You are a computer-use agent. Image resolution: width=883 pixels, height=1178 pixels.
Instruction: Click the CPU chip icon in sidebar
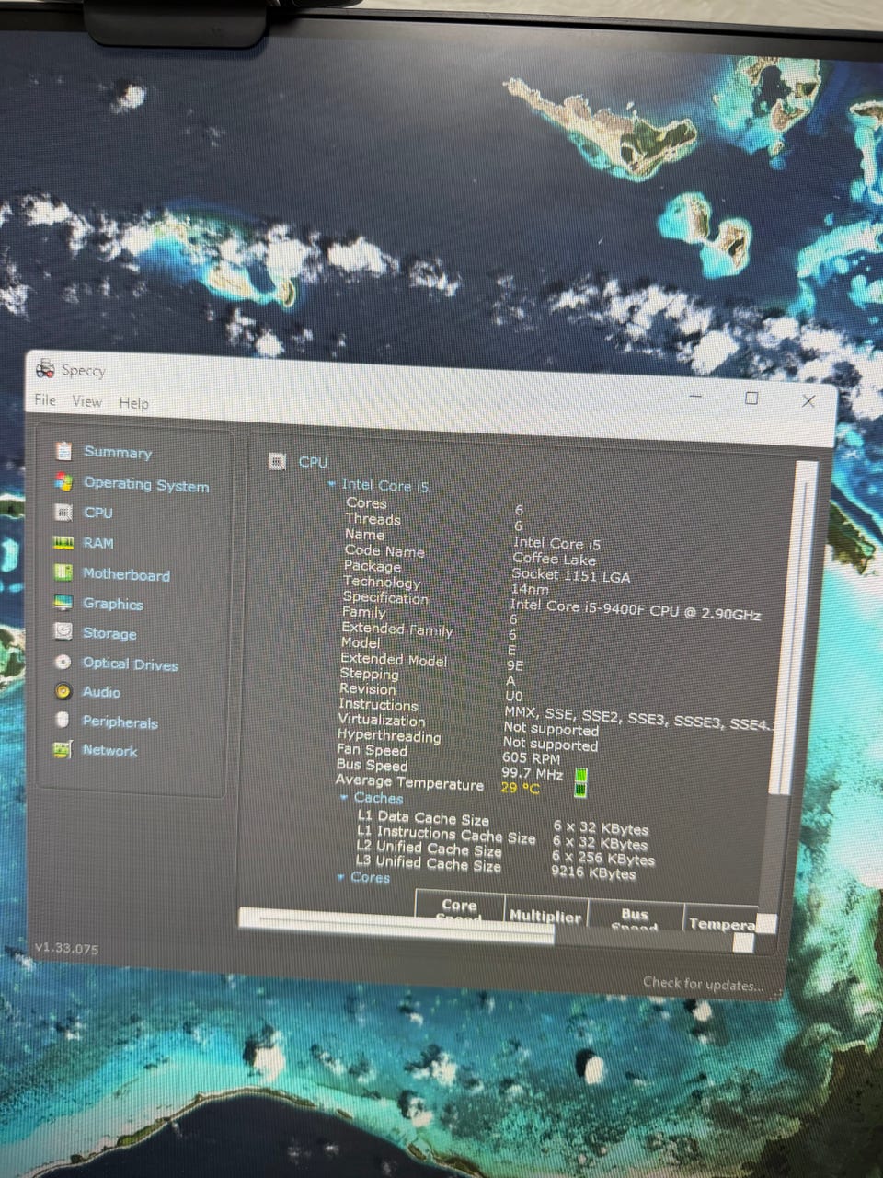(x=63, y=512)
